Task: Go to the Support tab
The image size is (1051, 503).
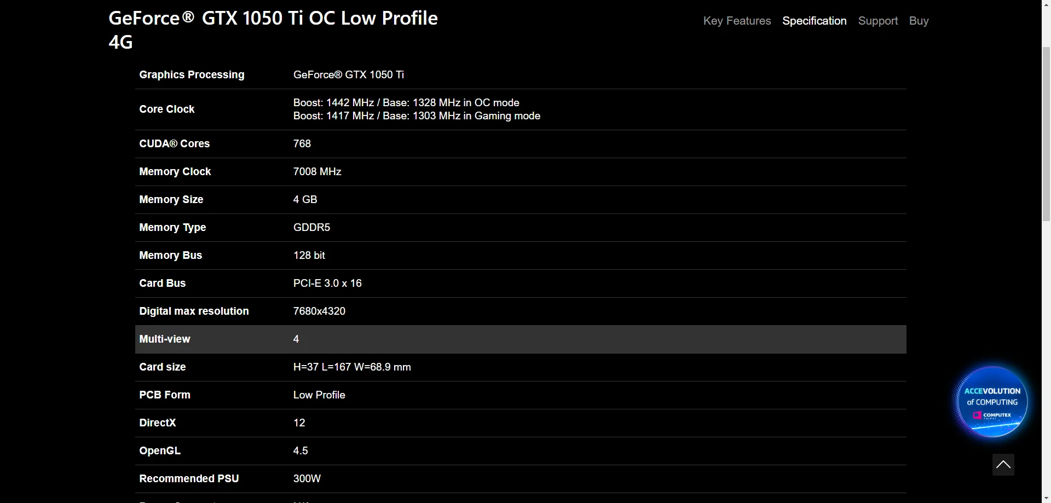Action: click(x=878, y=21)
